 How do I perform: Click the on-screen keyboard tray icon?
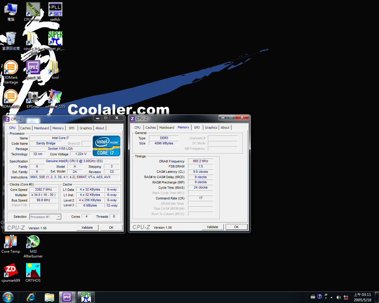click(x=313, y=296)
